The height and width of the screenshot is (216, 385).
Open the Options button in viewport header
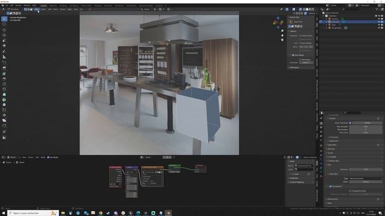(x=312, y=13)
